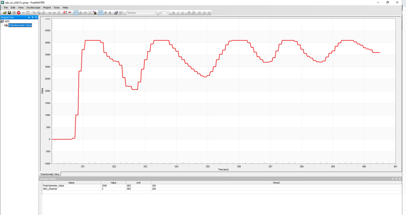Click the gray round icon beside the Stop icon
This screenshot has height=215, width=406.
click(14, 13)
